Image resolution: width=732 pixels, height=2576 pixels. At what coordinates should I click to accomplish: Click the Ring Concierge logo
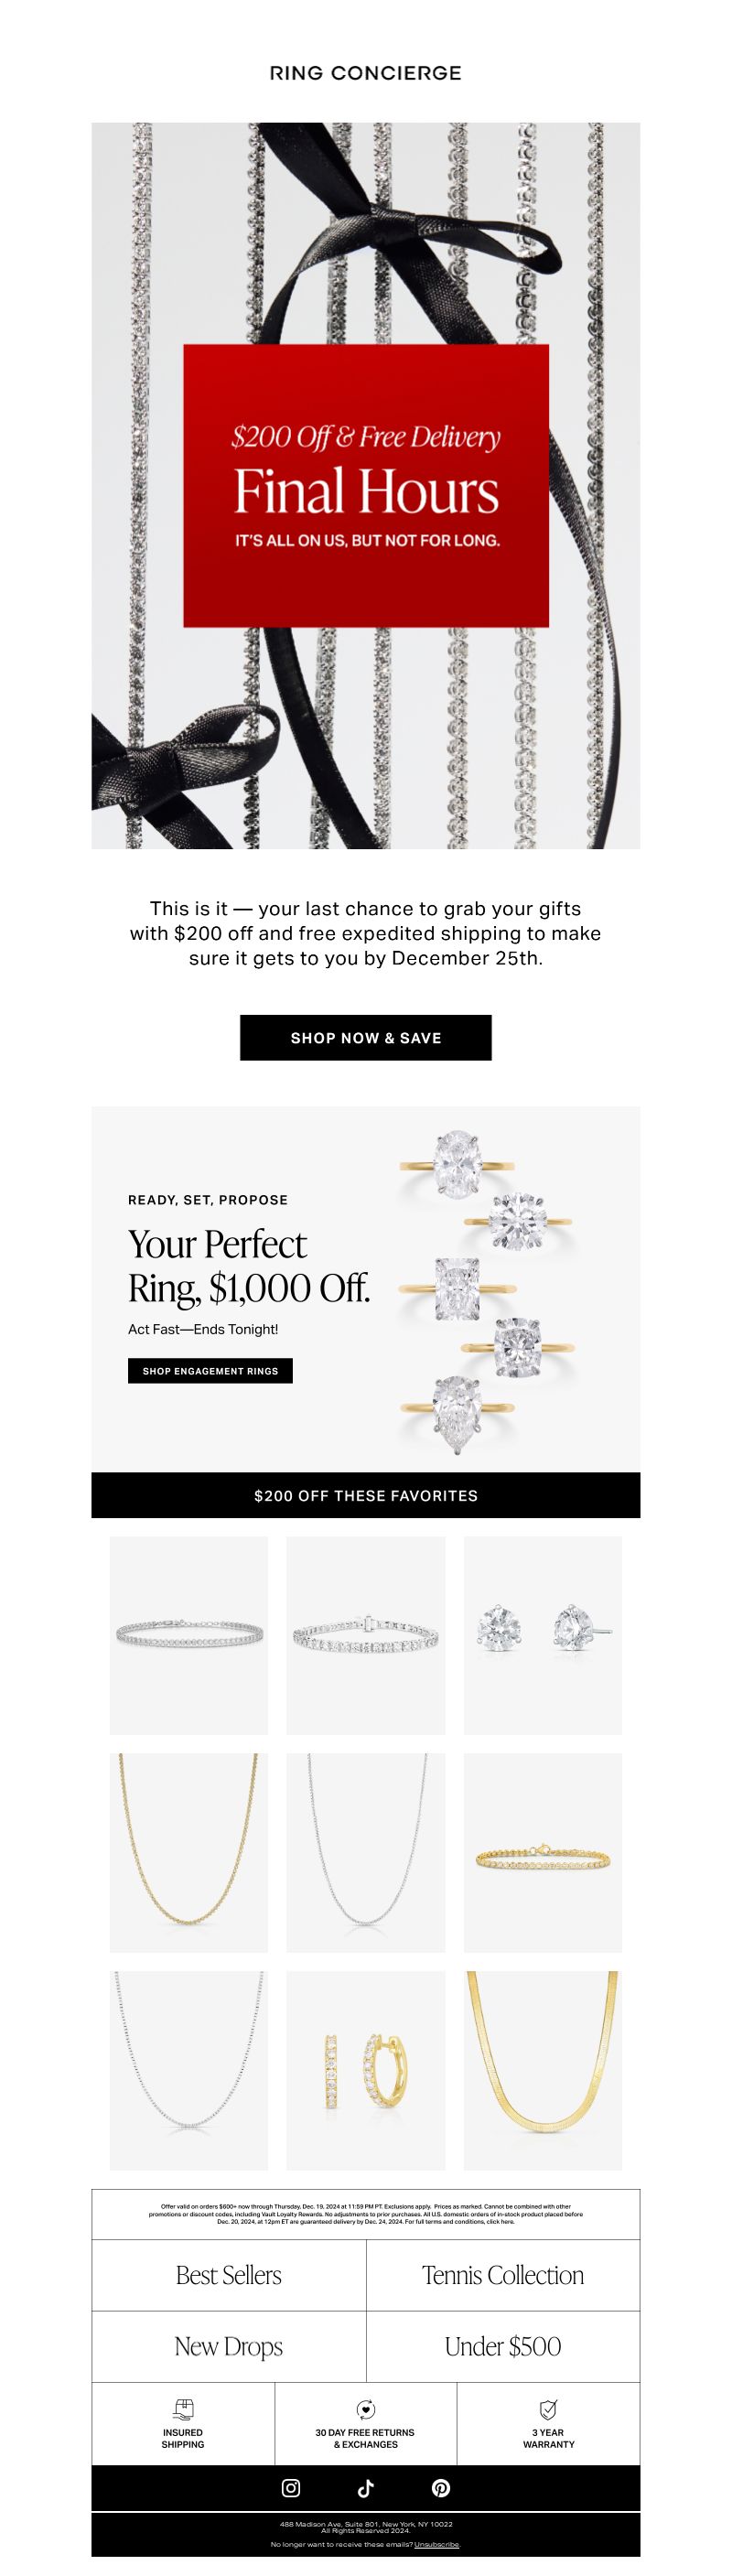(x=366, y=73)
